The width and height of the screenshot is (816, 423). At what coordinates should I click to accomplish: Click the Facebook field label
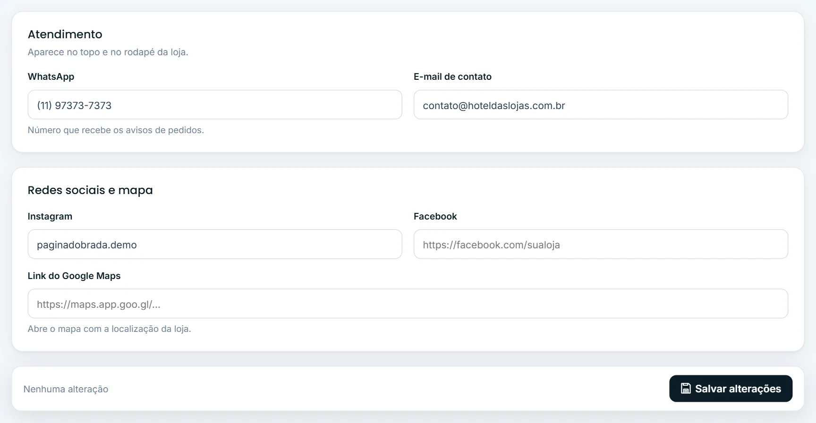(x=435, y=216)
